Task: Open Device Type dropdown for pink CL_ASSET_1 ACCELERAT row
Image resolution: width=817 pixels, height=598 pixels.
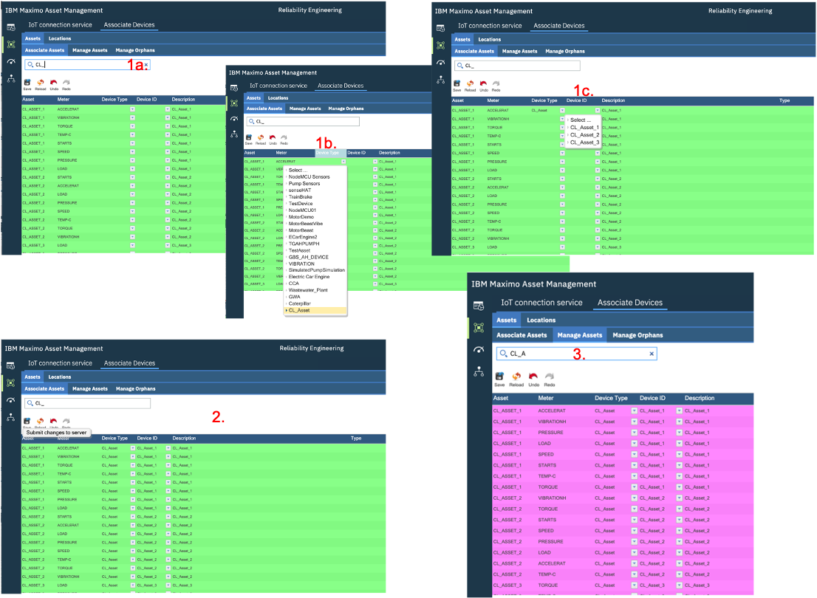Action: tap(634, 411)
